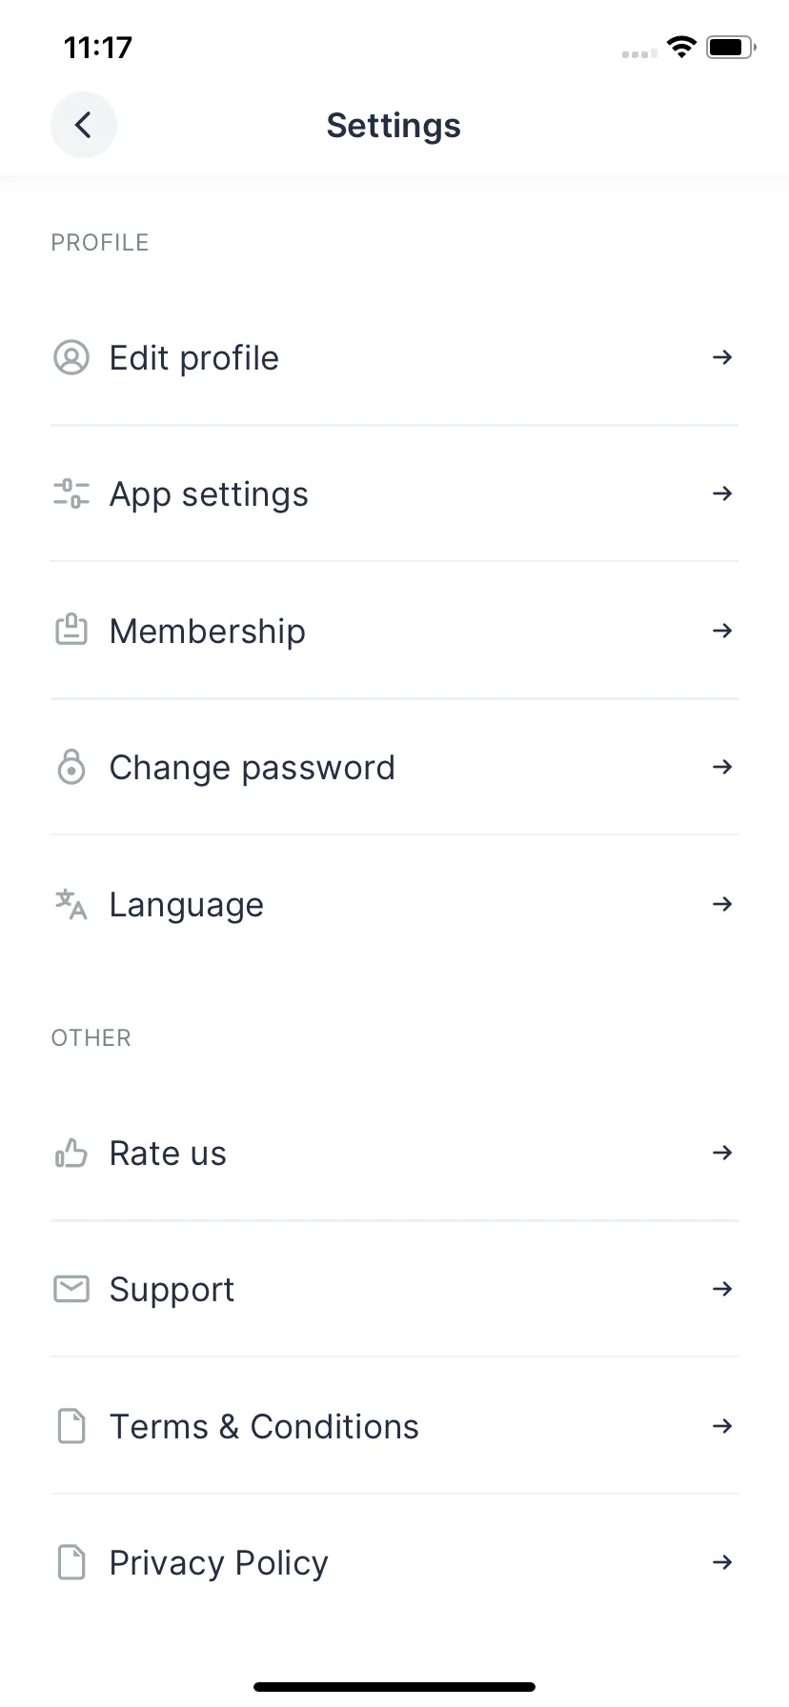Image resolution: width=789 pixels, height=1707 pixels.
Task: Open the Rate us option
Action: pos(394,1153)
